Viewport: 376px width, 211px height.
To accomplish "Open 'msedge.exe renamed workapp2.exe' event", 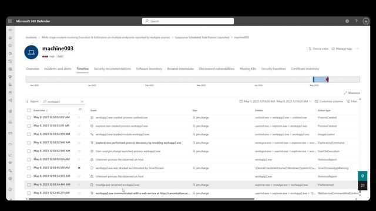I will tap(117, 185).
